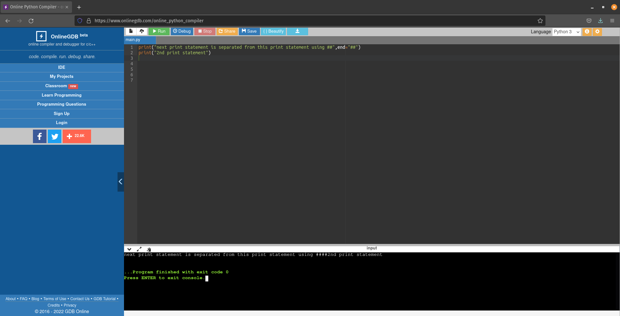Share the code via Share button
Viewport: 620px width, 316px height.
pyautogui.click(x=227, y=31)
